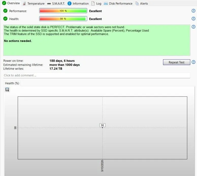
Task: Click the Repeat Test button
Action: point(176,62)
